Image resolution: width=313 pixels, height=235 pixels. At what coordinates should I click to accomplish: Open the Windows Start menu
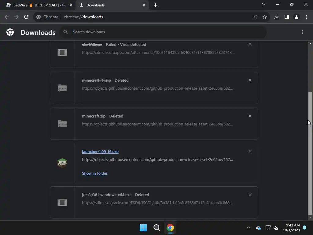point(143,228)
